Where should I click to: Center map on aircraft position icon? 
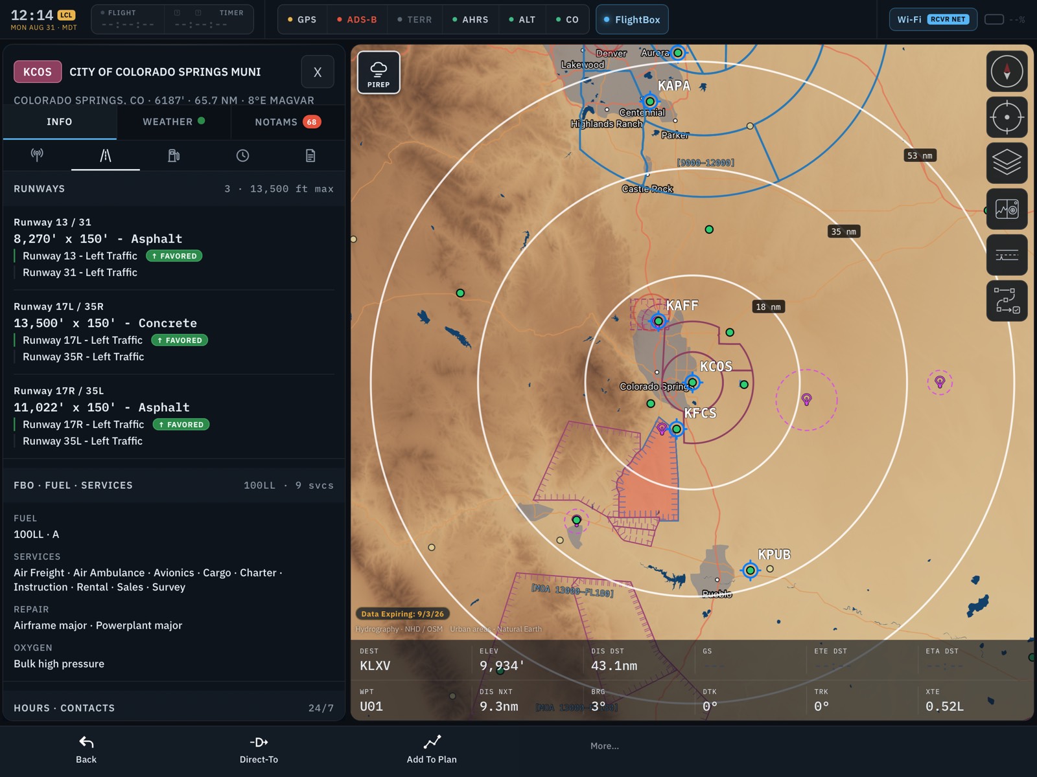click(1007, 117)
